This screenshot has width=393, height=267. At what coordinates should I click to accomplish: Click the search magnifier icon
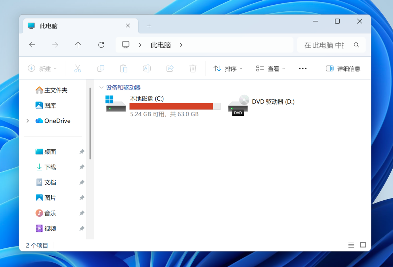(x=356, y=45)
